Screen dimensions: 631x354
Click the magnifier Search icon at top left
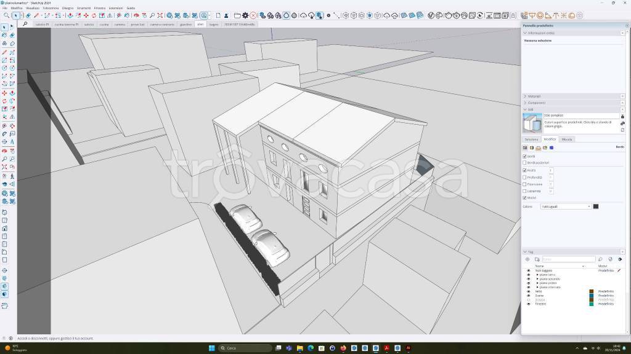tap(6, 15)
